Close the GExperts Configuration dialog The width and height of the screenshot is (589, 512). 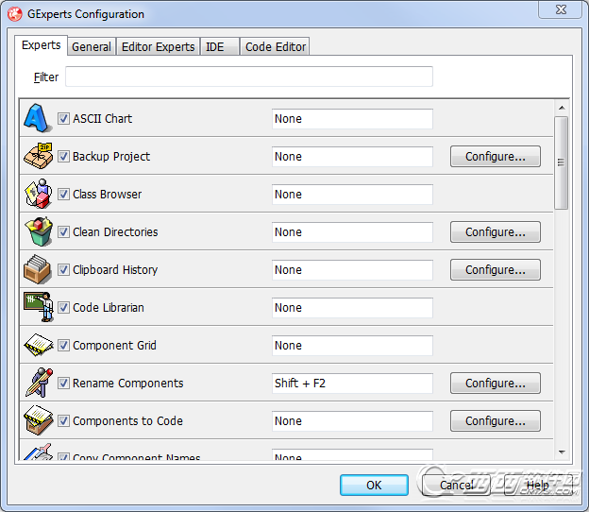point(561,9)
